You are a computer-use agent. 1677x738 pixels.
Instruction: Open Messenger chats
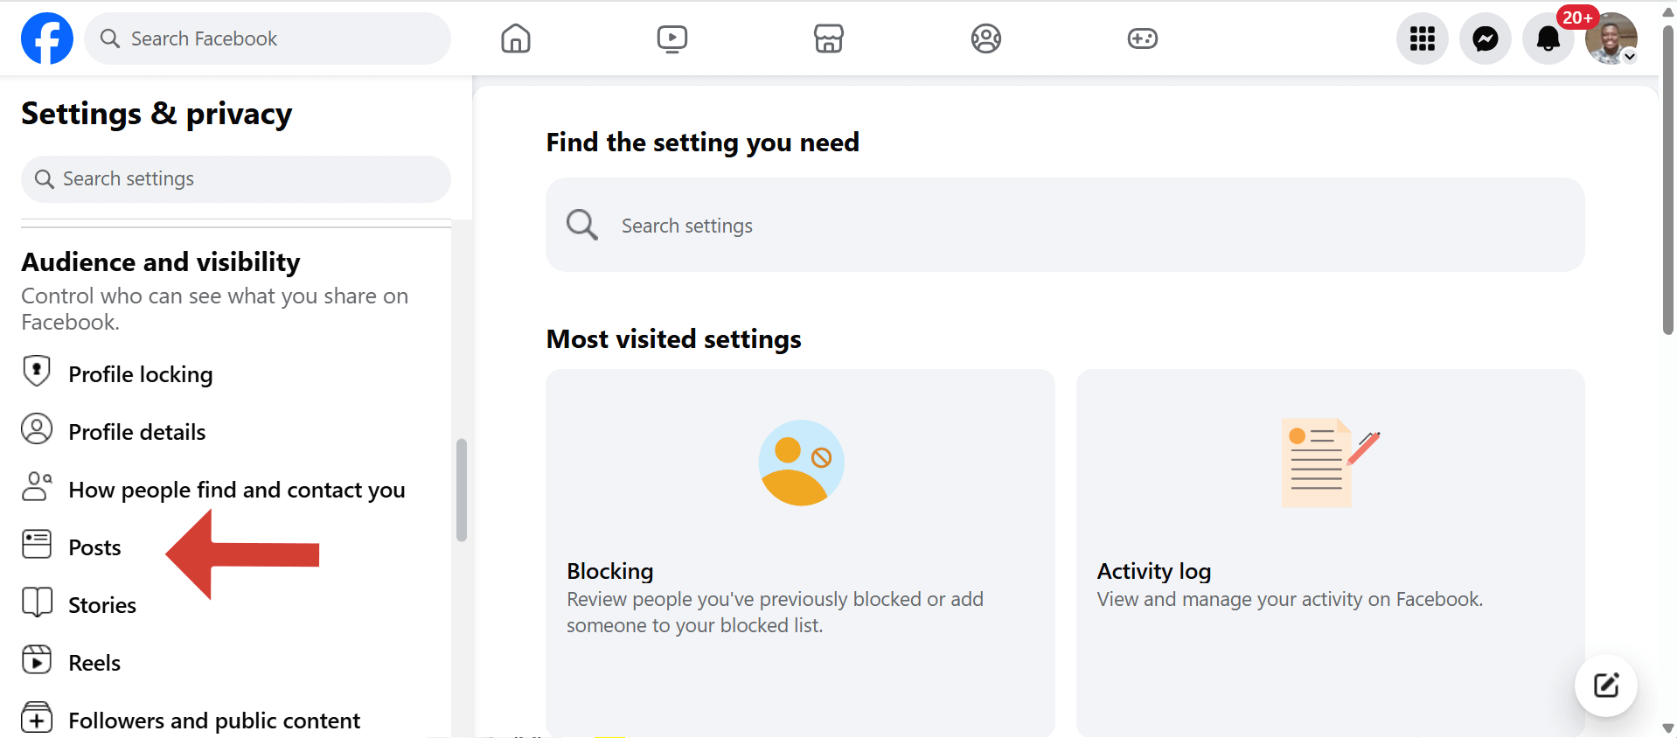(x=1485, y=38)
